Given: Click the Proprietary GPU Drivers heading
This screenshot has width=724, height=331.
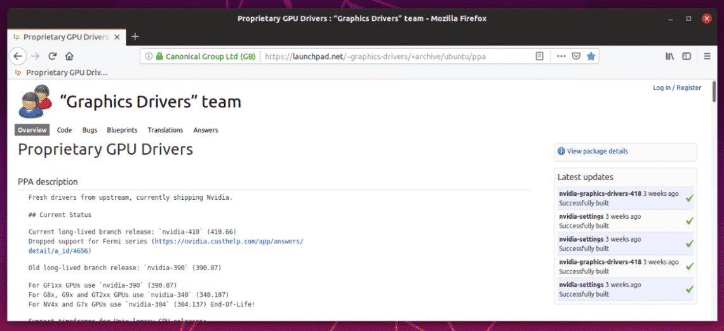Looking at the screenshot, I should (105, 149).
